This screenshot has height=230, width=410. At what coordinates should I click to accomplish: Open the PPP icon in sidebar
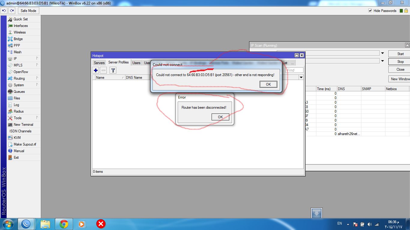tap(10, 46)
